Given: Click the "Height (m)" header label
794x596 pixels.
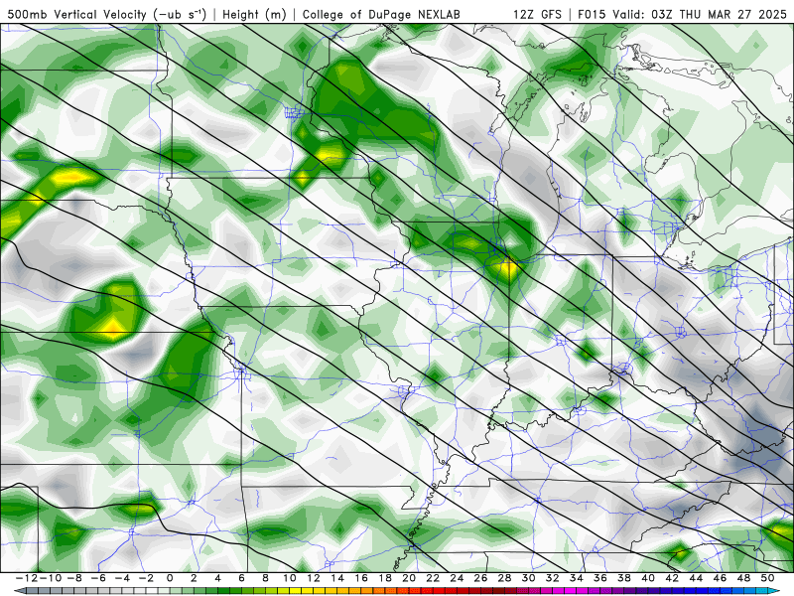Looking at the screenshot, I should [x=254, y=14].
